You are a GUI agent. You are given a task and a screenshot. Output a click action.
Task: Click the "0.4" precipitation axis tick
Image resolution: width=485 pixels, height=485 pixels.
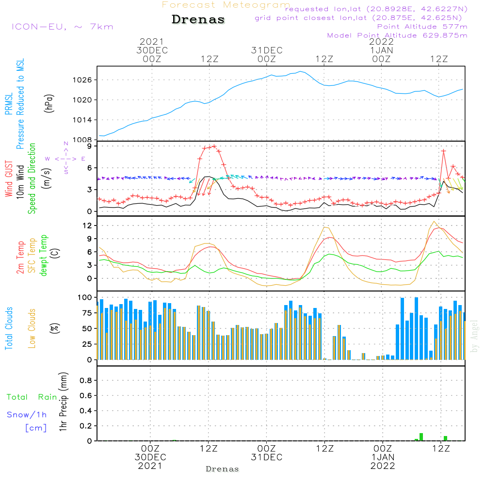pos(86,411)
